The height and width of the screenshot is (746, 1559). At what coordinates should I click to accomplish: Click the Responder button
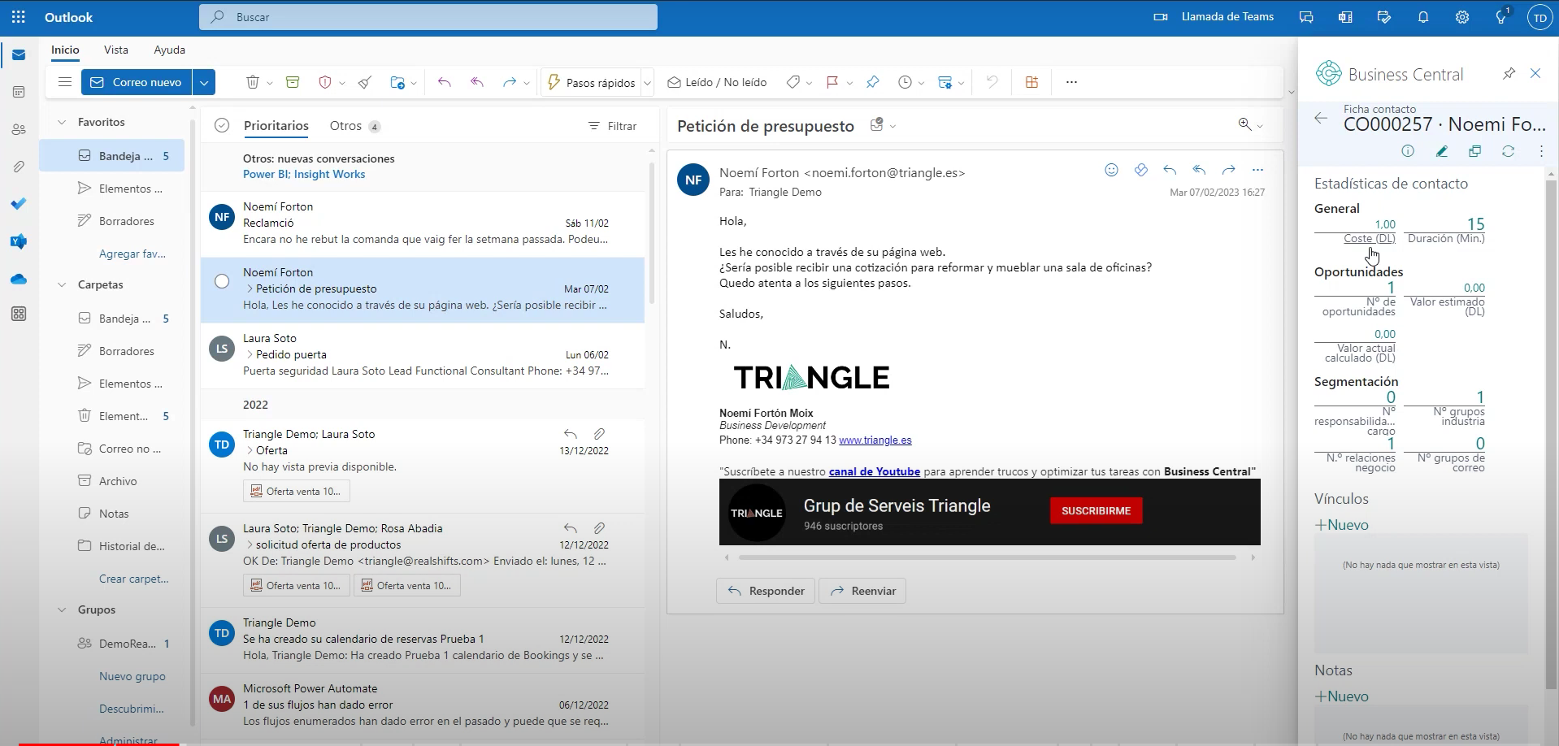766,591
